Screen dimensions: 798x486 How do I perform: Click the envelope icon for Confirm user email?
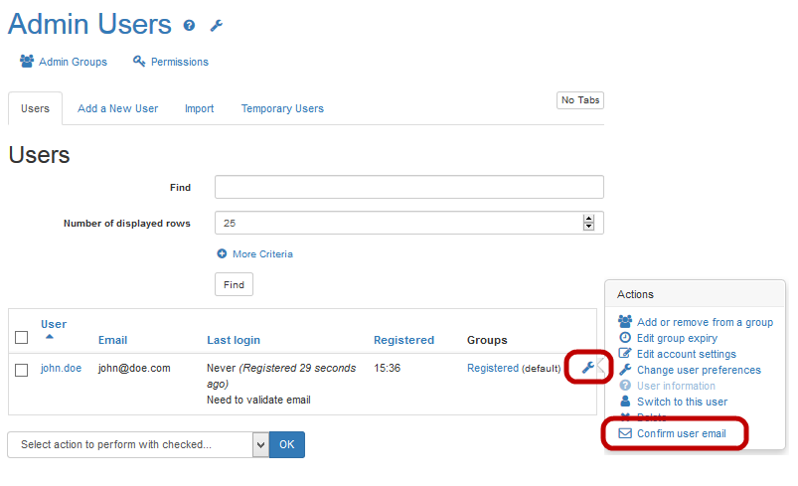[625, 433]
